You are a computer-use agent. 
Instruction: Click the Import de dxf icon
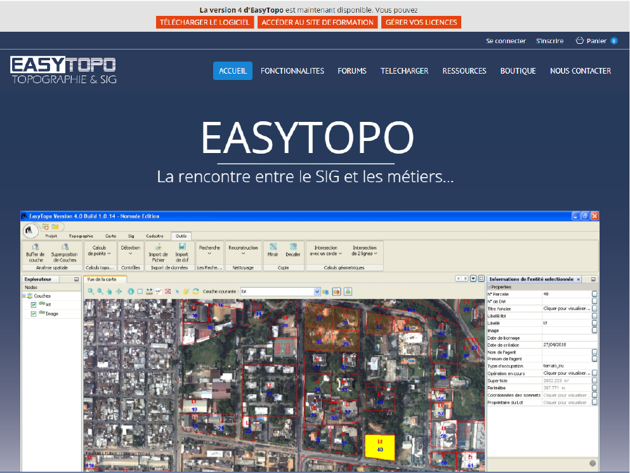tap(181, 246)
